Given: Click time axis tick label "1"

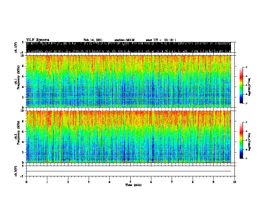Looking at the screenshot, I should coord(47,182).
